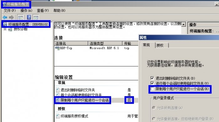Screen dimensions: 219x122
Task: Expand the 授权诊断 tree node
Action: click(x=5, y=29)
